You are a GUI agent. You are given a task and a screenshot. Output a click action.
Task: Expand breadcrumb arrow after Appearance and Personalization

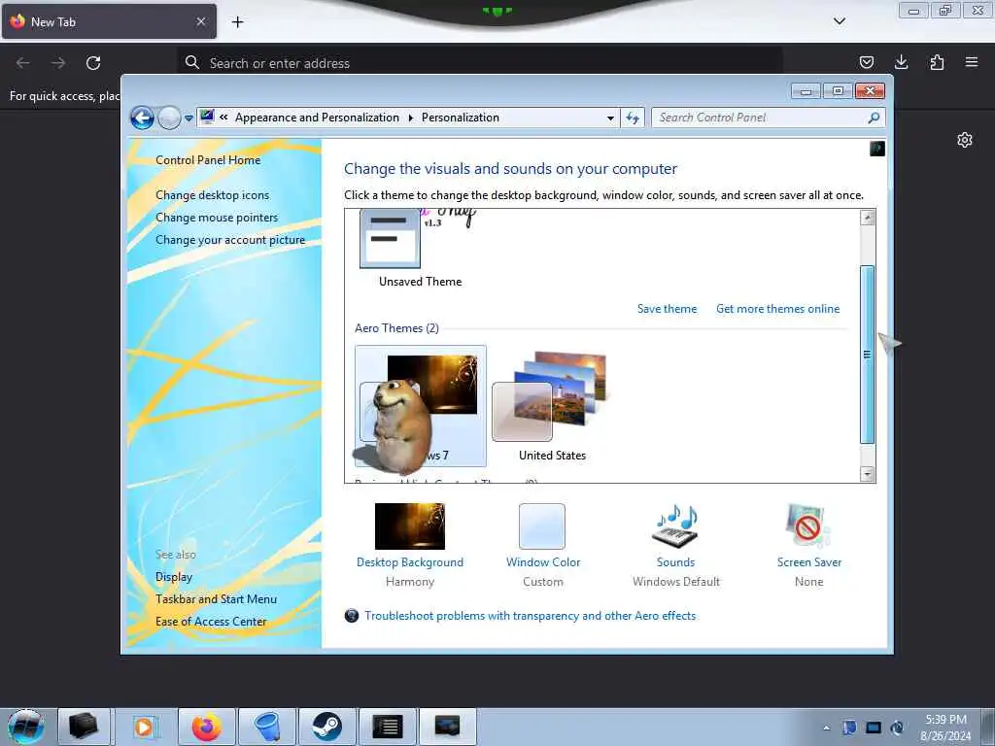(411, 118)
